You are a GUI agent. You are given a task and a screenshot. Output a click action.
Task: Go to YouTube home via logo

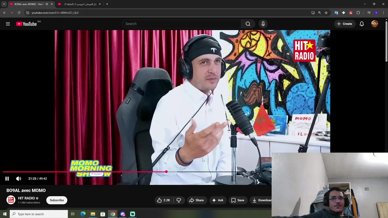[26, 24]
